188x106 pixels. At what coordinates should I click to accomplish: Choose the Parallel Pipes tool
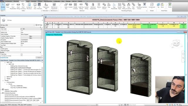(x=120, y=6)
